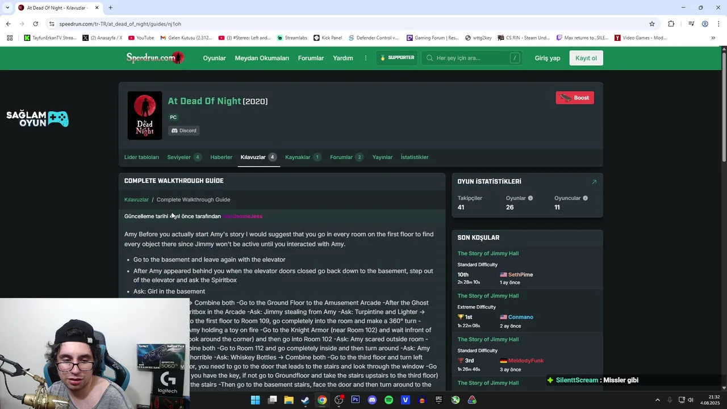Show hidden system tray icons
The height and width of the screenshot is (409, 727).
click(x=658, y=400)
